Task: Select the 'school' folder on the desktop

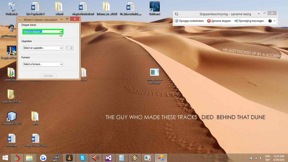Action: tap(59, 9)
